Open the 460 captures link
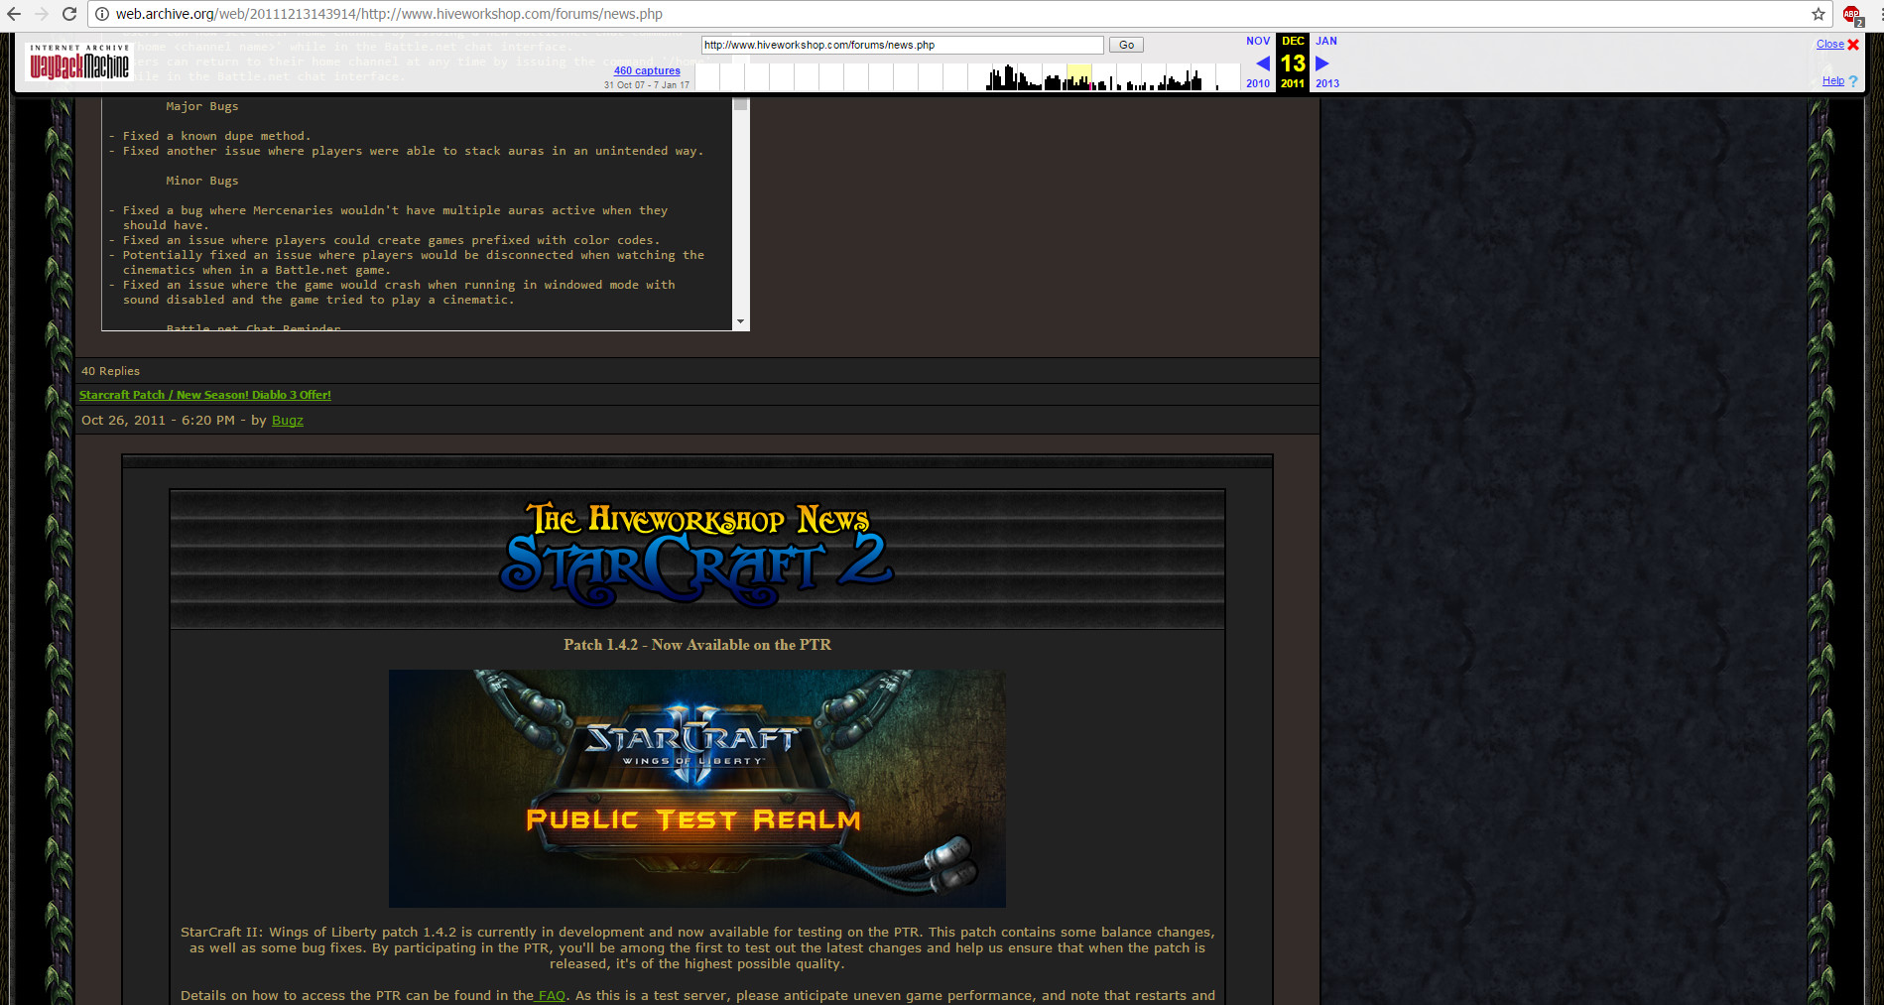The width and height of the screenshot is (1884, 1005). coord(647,70)
